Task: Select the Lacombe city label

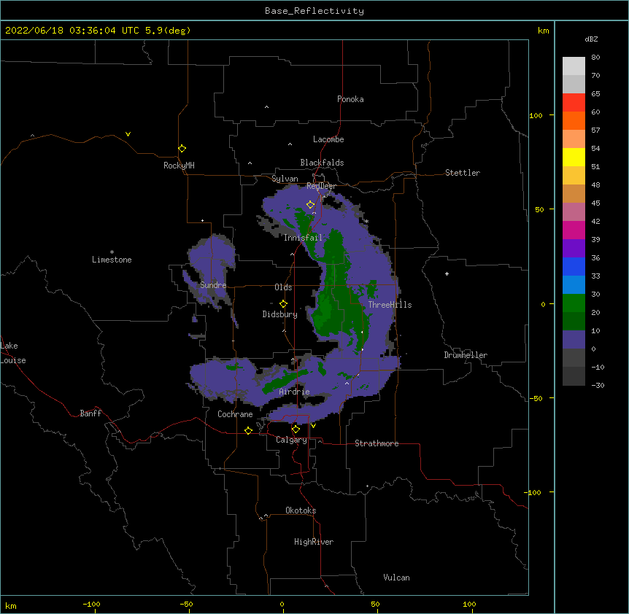Action: 328,139
